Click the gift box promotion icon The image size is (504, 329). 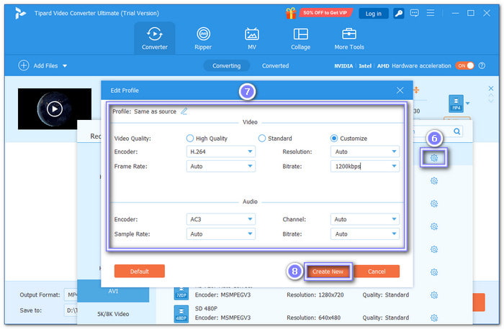tap(291, 14)
